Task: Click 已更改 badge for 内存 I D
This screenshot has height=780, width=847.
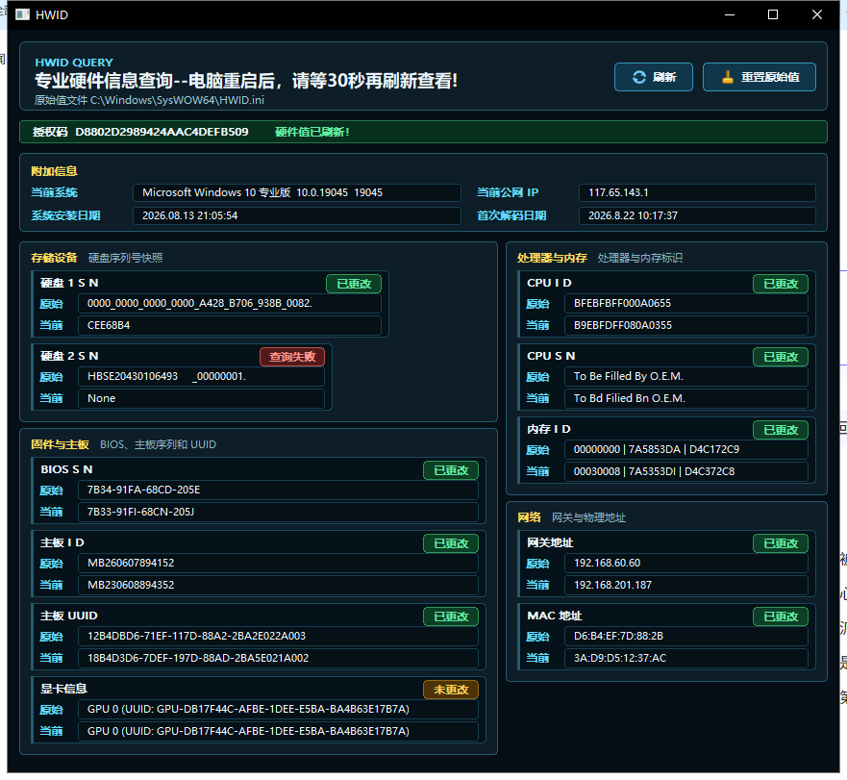Action: (781, 430)
